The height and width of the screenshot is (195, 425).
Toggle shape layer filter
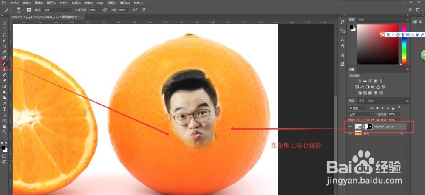point(387,108)
